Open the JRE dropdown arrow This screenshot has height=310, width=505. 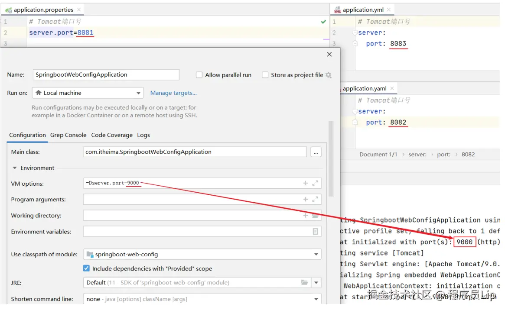(x=316, y=283)
